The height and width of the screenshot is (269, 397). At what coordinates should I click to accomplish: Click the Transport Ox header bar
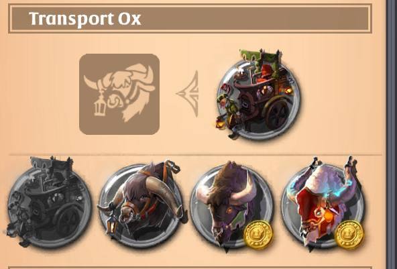[x=190, y=19]
